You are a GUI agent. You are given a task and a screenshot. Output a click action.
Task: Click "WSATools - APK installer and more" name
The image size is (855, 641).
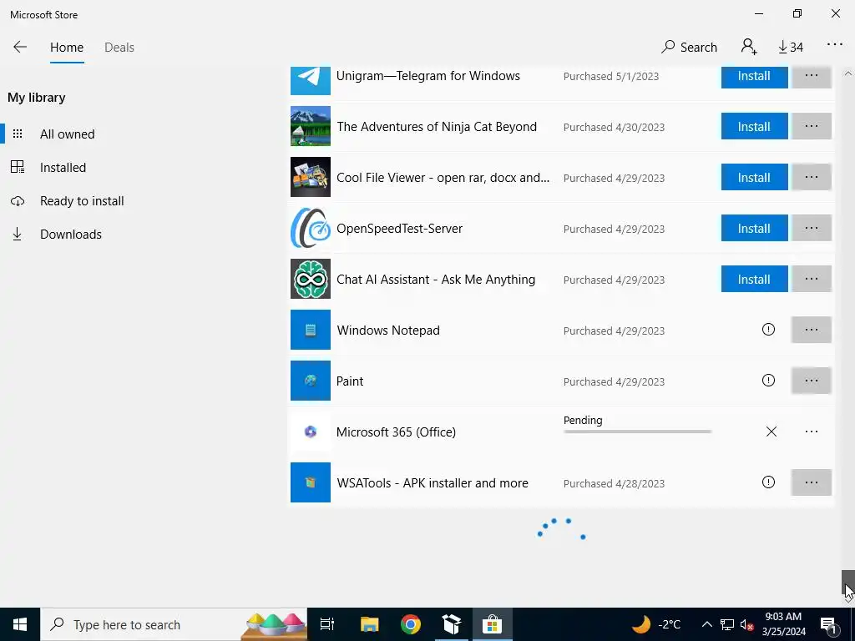433,483
